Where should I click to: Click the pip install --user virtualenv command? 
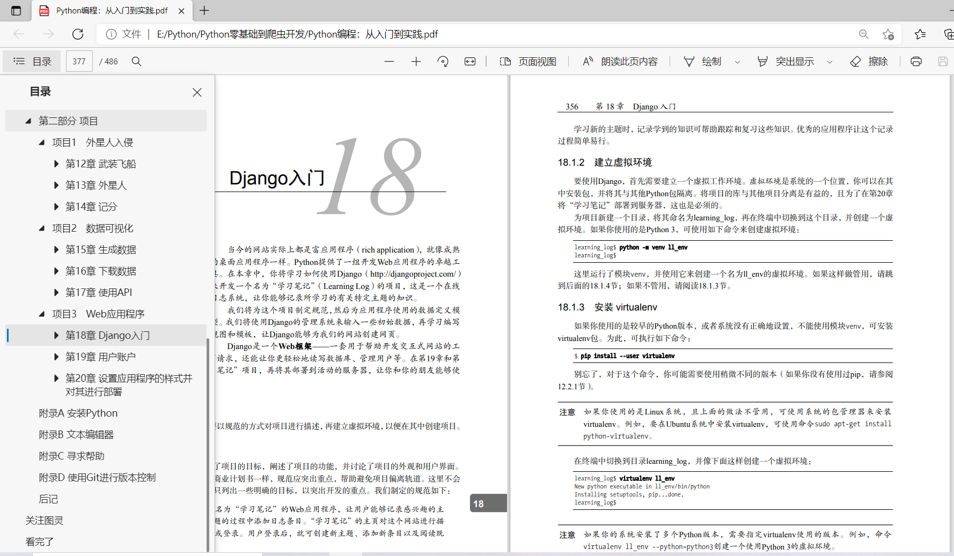point(627,356)
